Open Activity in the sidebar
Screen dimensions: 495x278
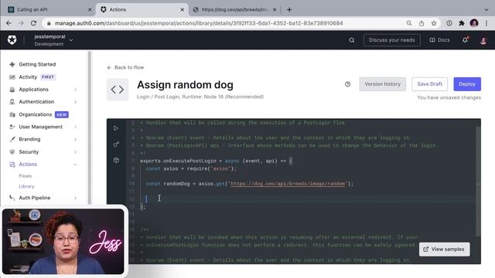[x=28, y=77]
